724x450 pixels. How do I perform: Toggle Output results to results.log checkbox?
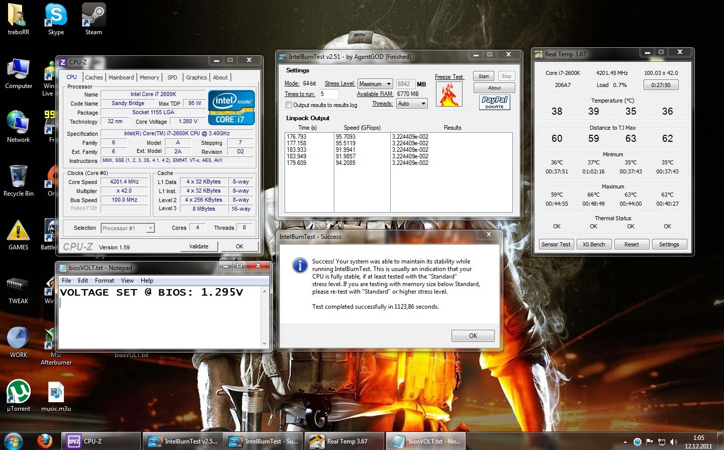click(289, 105)
